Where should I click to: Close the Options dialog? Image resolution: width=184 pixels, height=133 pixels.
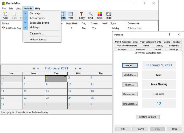179,35
